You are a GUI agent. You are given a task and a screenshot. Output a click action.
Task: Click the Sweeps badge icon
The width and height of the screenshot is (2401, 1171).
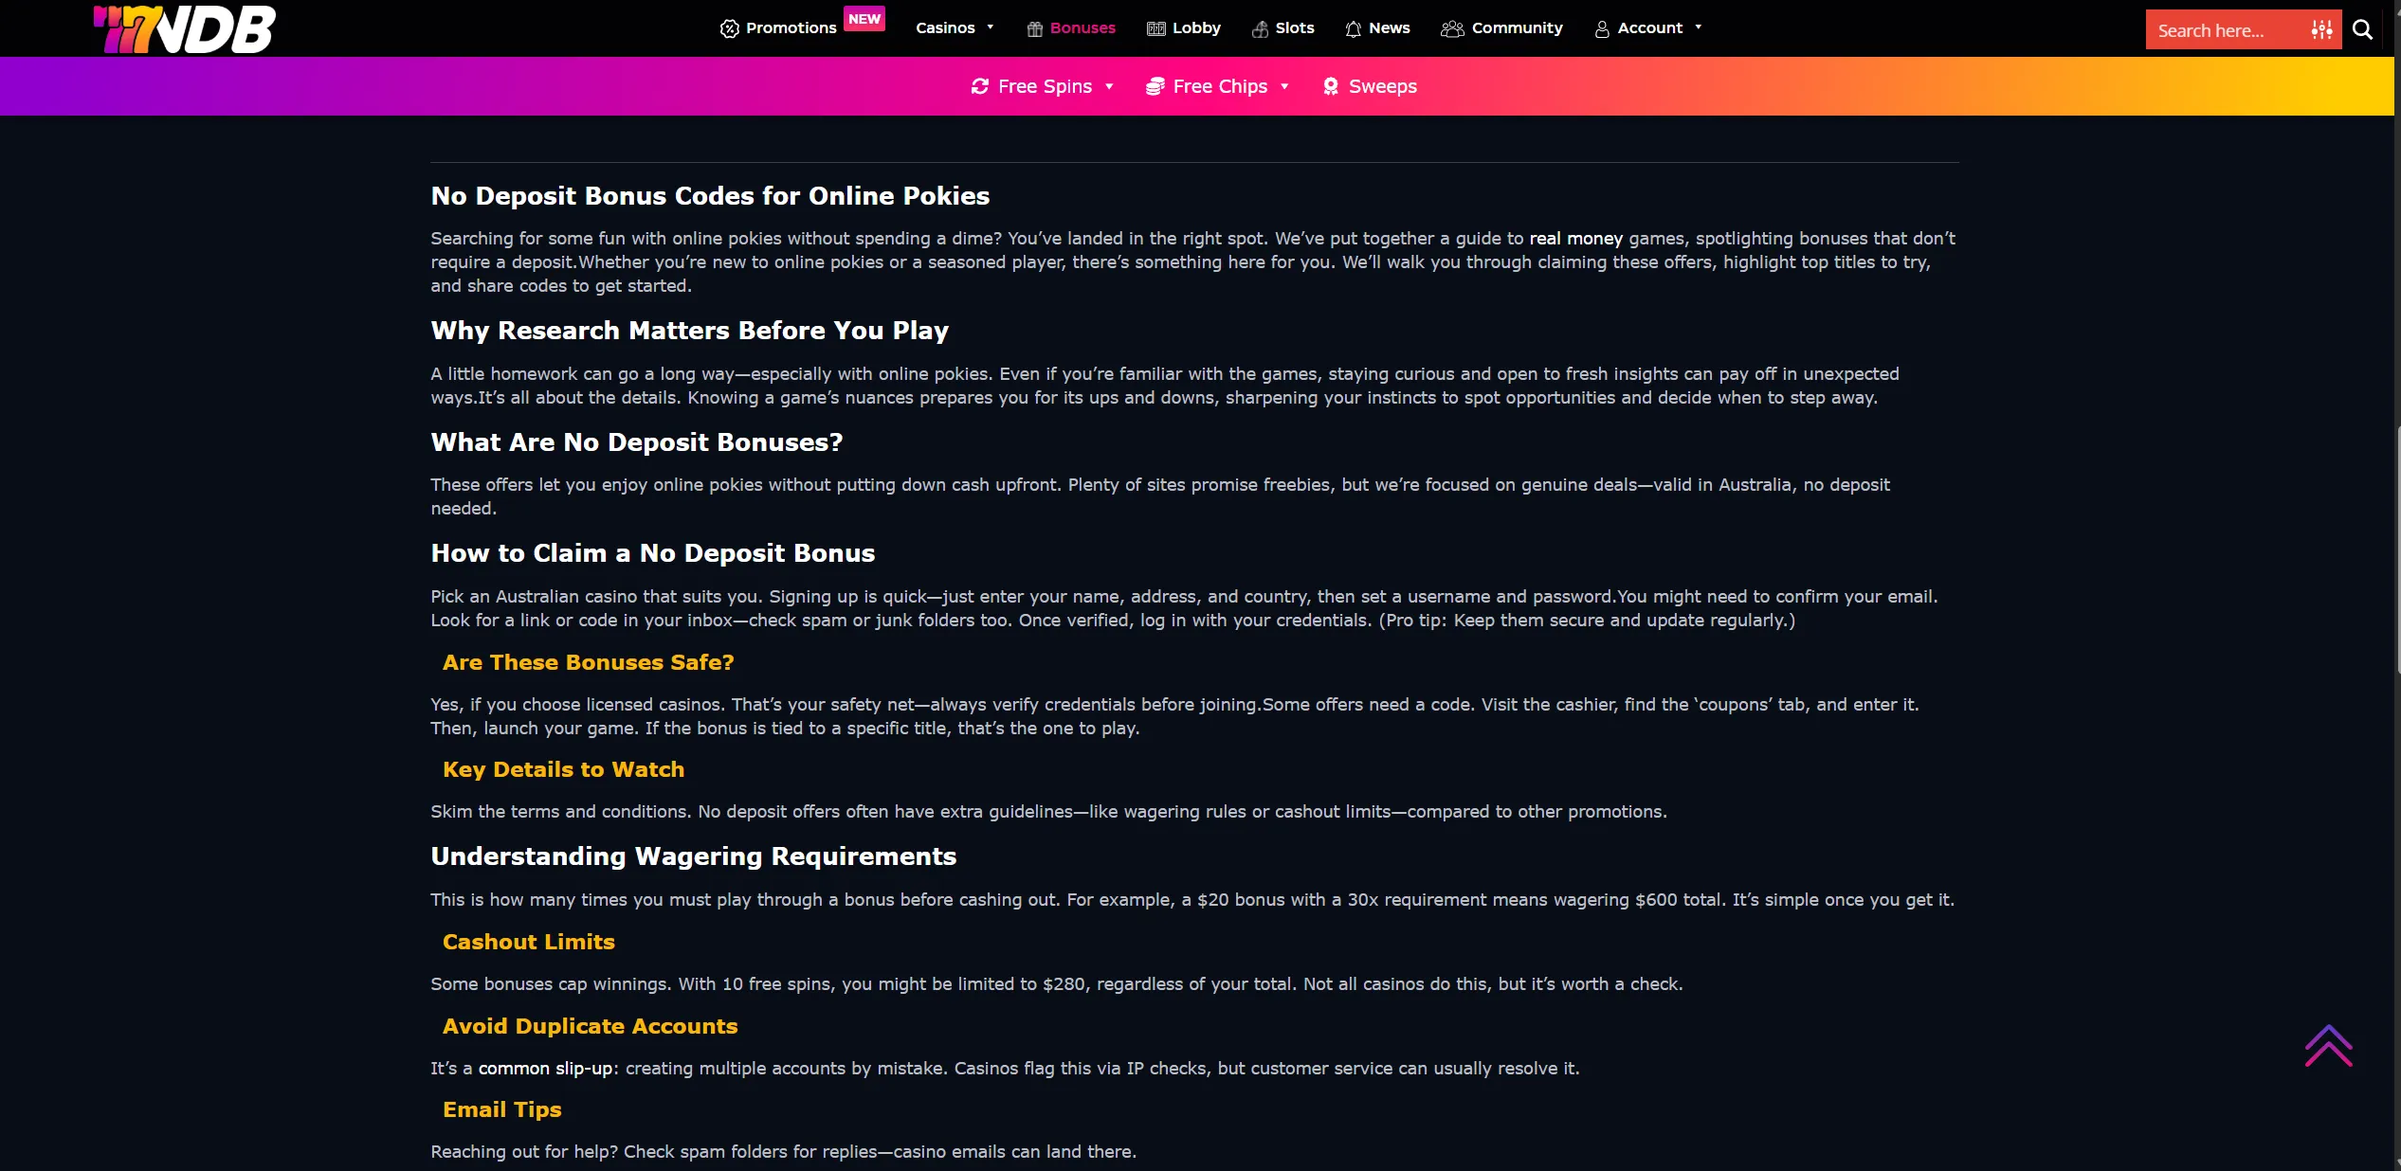tap(1331, 86)
